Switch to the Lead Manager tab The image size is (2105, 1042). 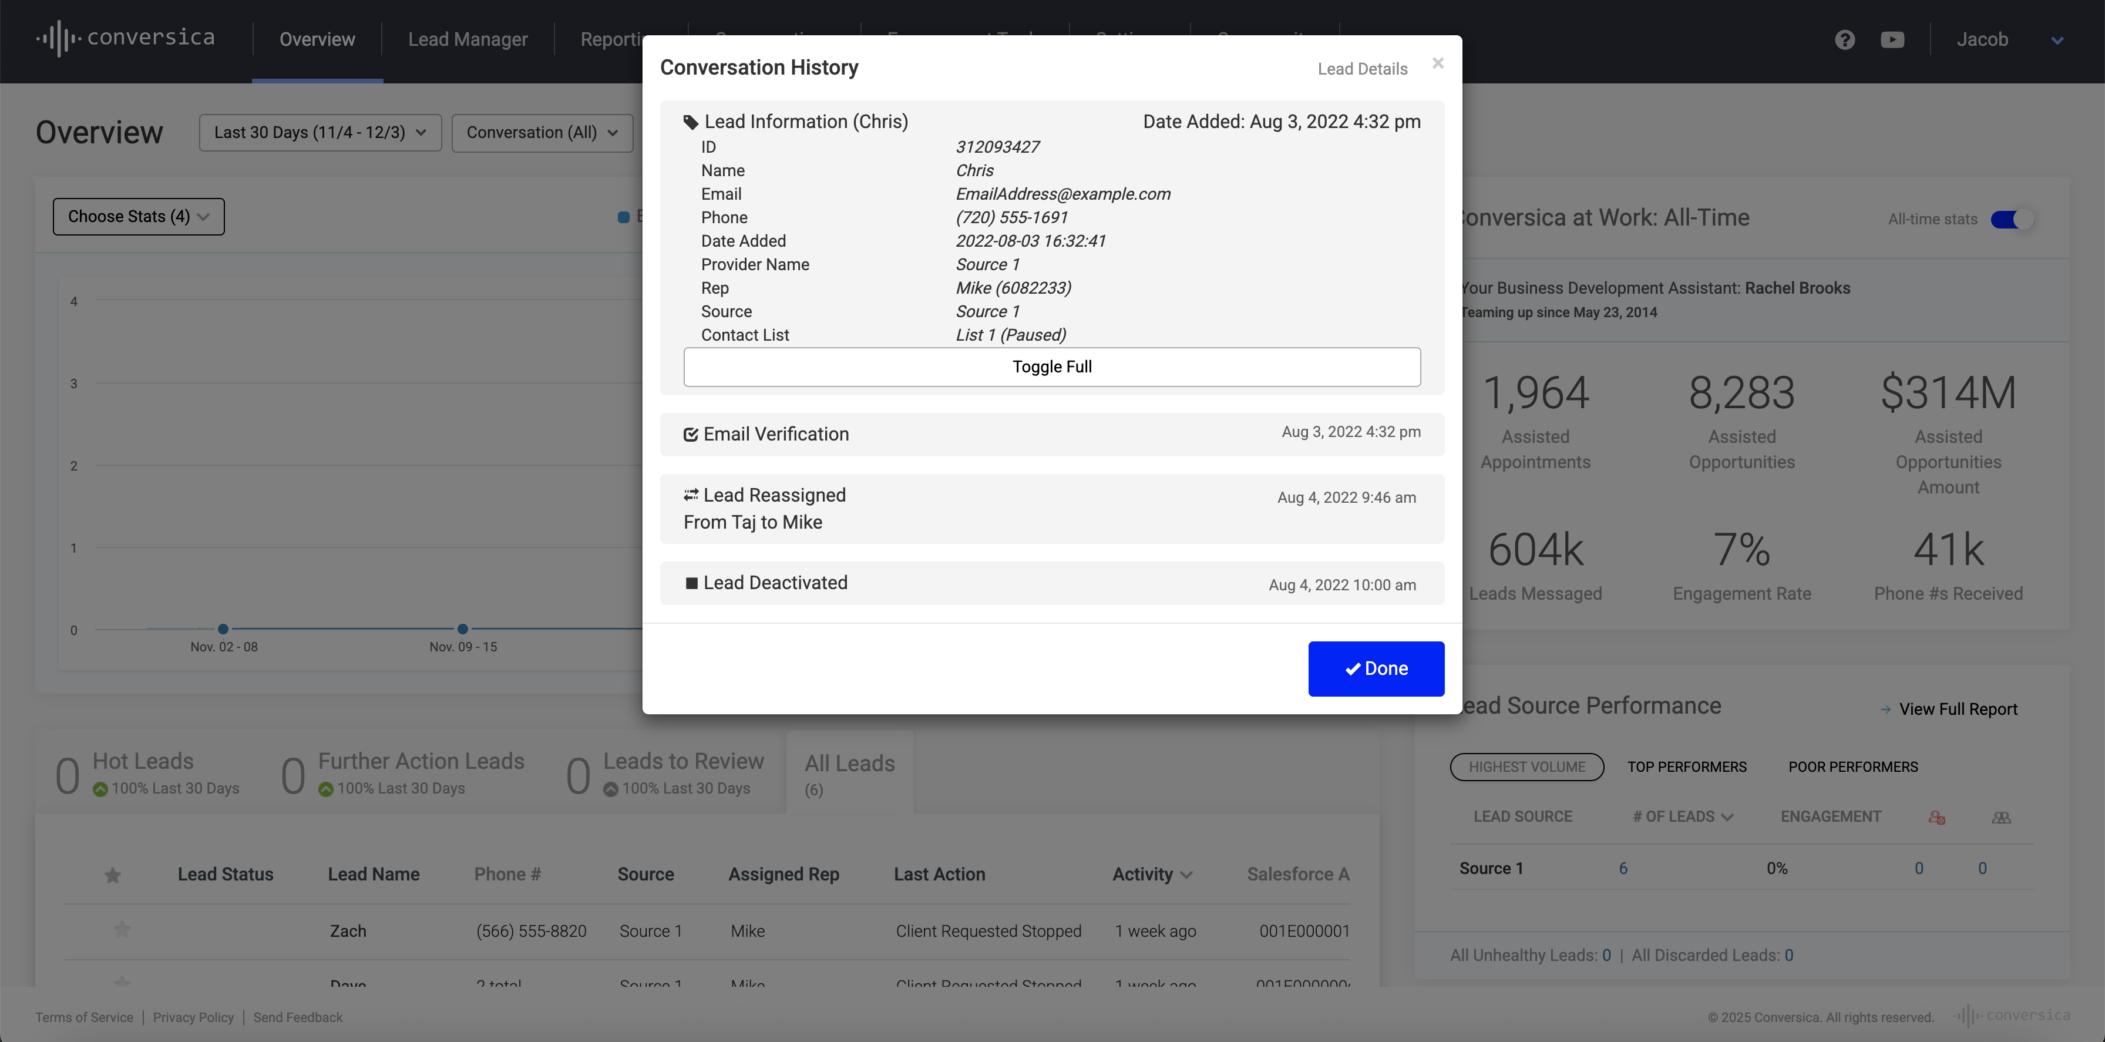(468, 39)
